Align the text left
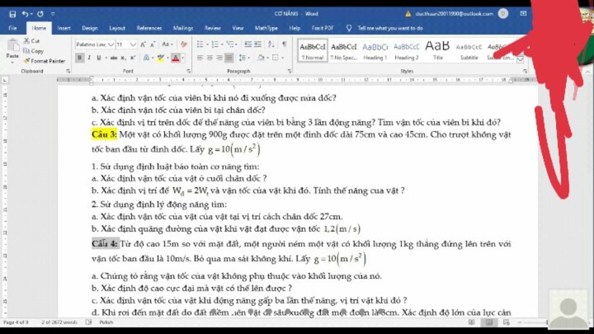Screen dimensions: 594x334 click(x=200, y=58)
